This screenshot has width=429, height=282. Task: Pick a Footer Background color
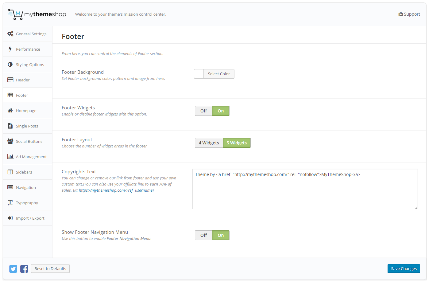point(219,74)
